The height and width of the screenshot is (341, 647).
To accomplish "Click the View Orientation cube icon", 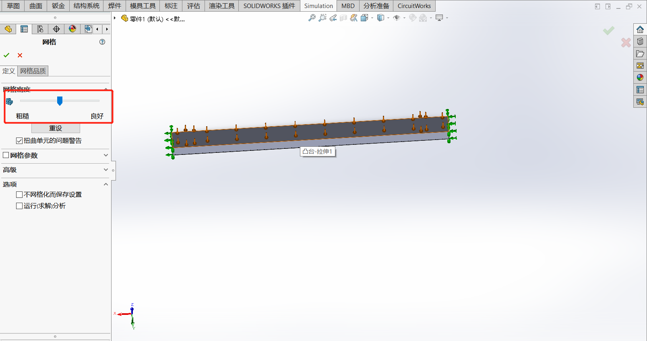I will click(364, 18).
